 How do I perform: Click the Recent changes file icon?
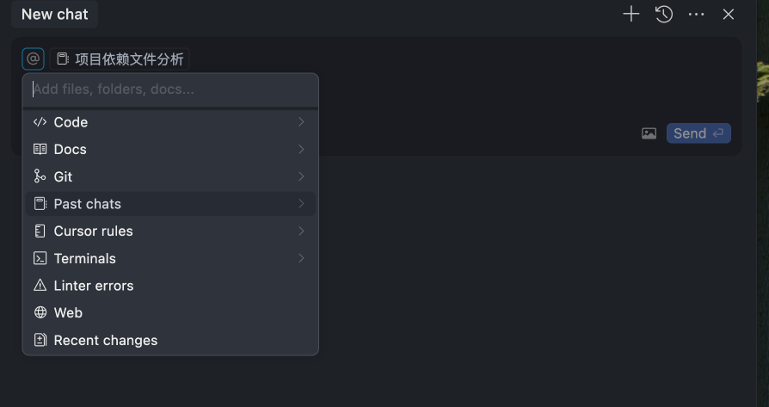pyautogui.click(x=40, y=340)
